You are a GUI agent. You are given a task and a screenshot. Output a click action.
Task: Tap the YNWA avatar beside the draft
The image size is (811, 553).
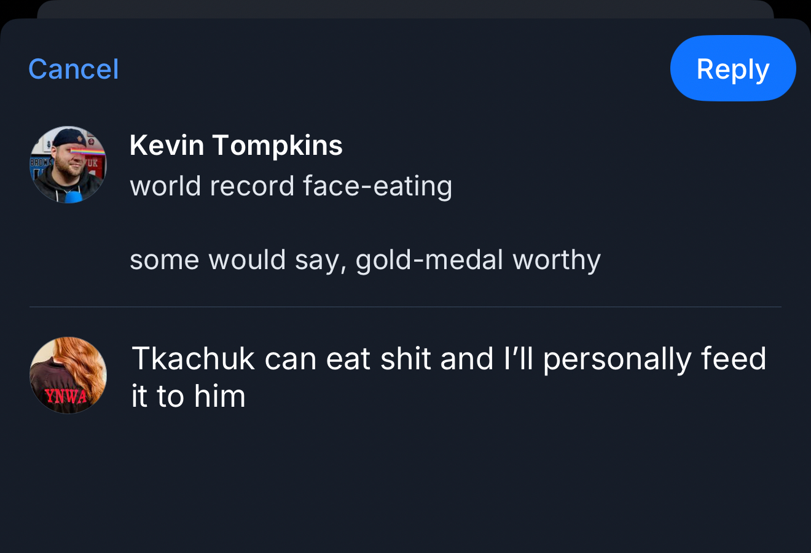68,375
